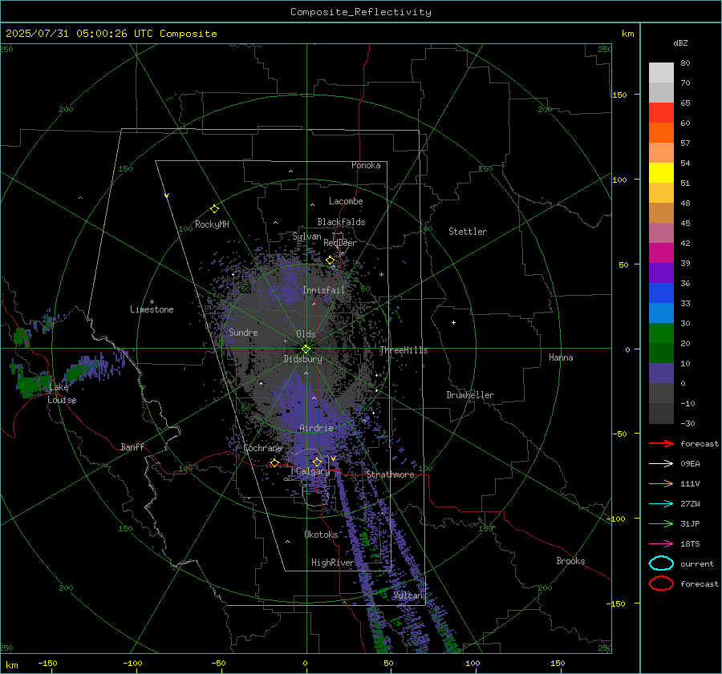Click the light gray swatch beside 80 dBZ
This screenshot has height=674, width=722.
(661, 72)
